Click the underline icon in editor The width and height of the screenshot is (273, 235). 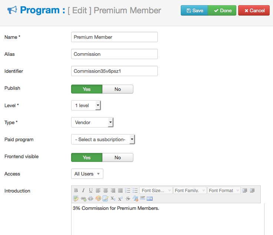point(91,190)
